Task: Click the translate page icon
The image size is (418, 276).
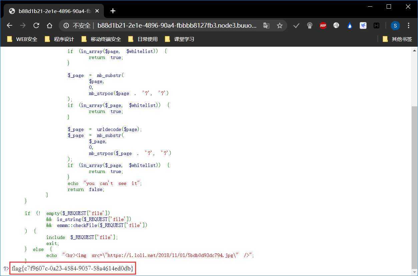Action: pyautogui.click(x=266, y=26)
